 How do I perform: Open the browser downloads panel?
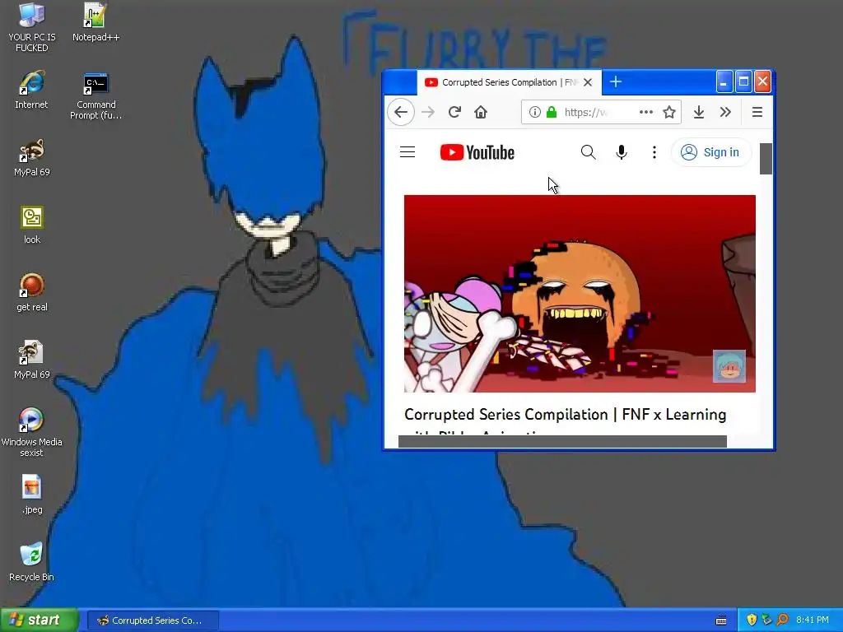(x=698, y=112)
